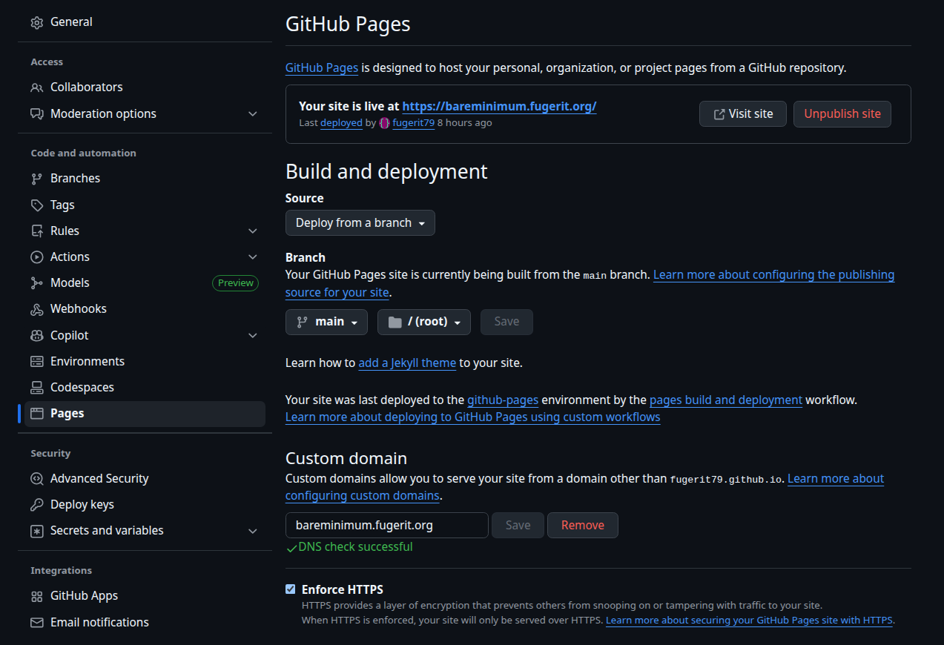
Task: Disable the Enforce HTTPS checkbox
Action: coord(290,589)
